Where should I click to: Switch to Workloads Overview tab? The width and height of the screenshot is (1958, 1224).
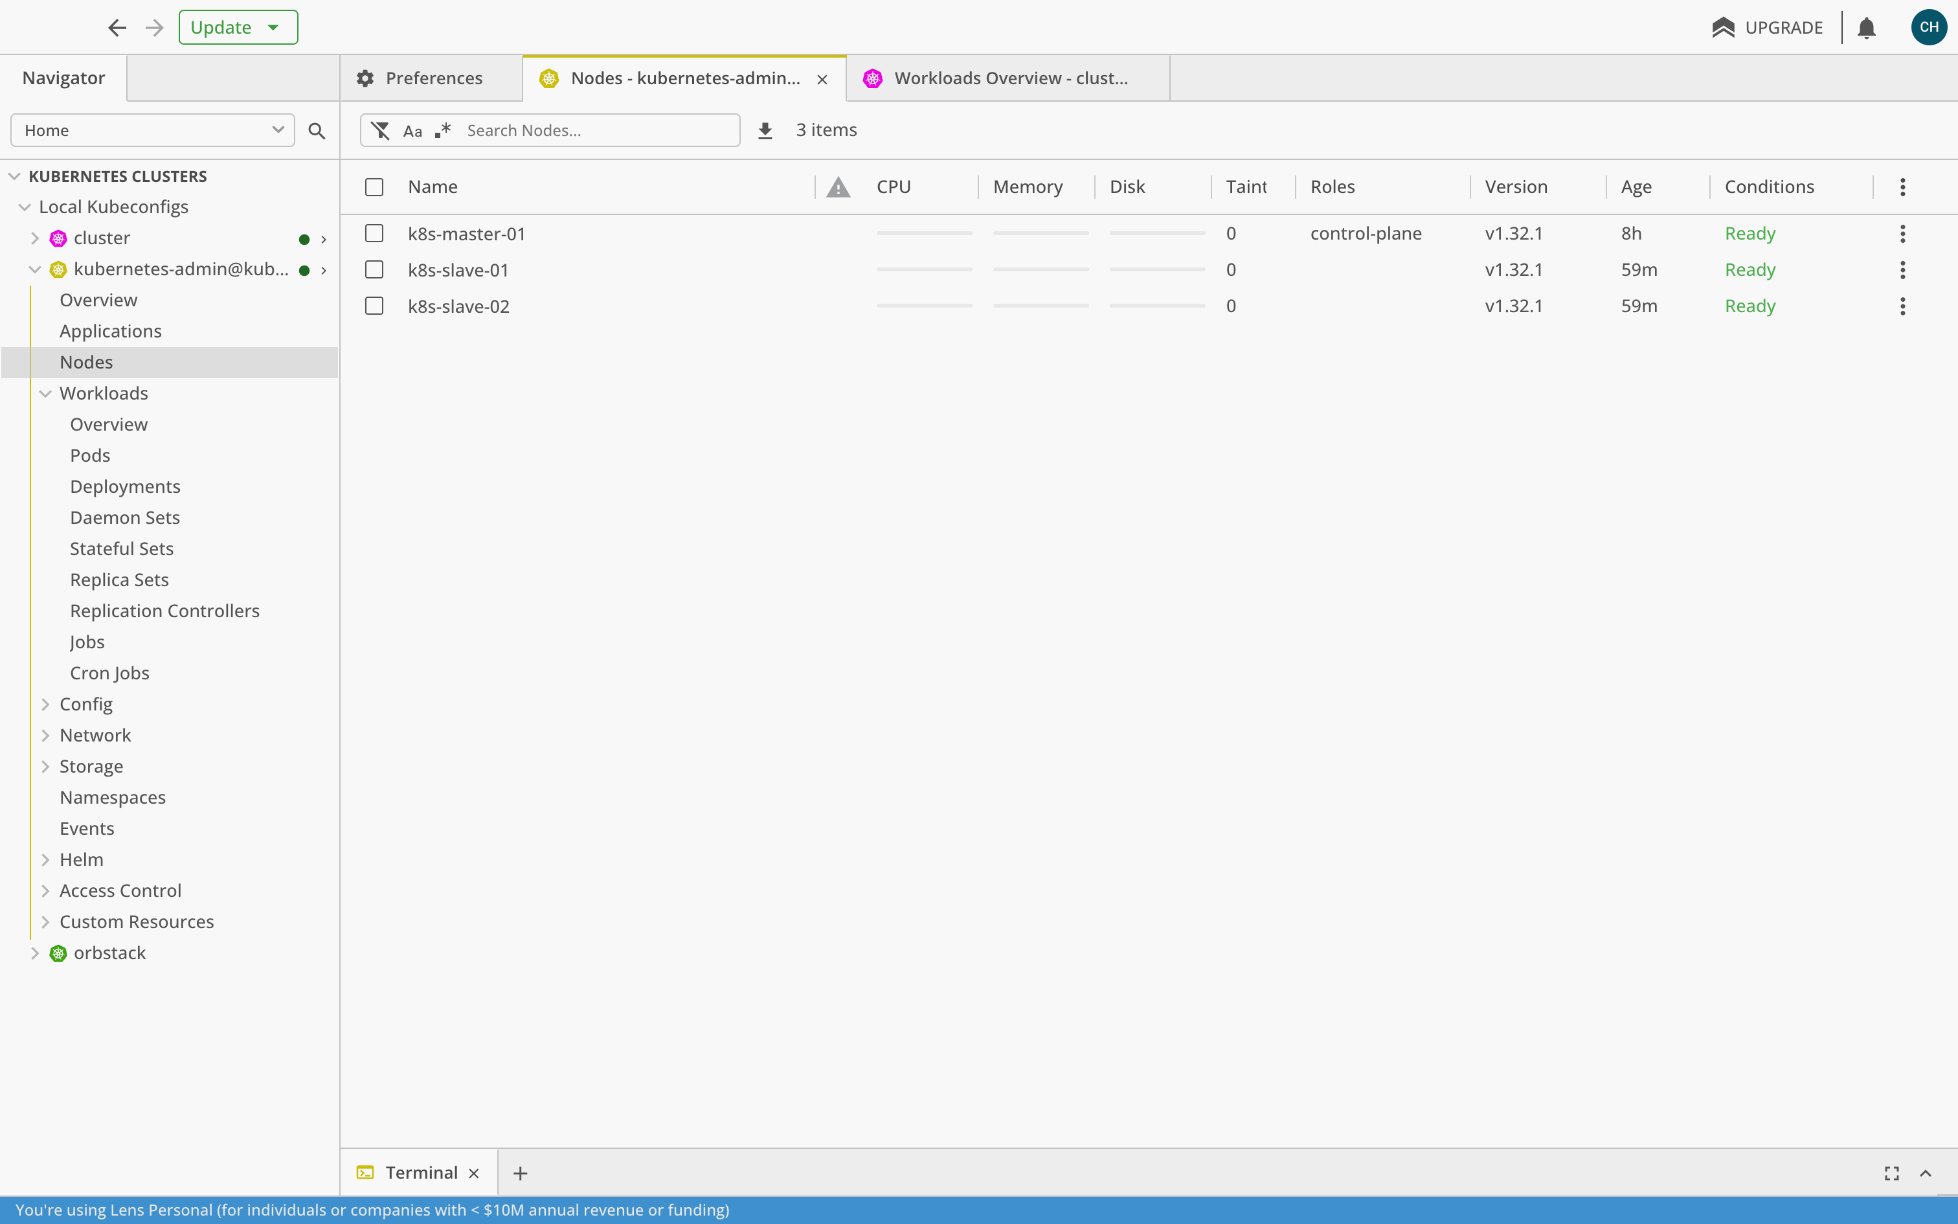[x=1008, y=78]
